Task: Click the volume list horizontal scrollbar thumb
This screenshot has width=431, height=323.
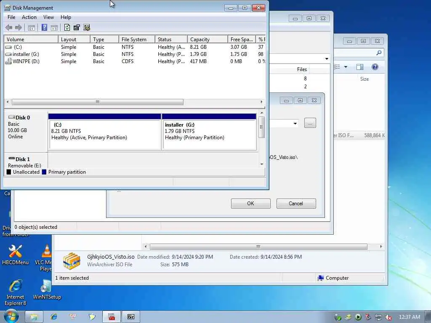Action: (98, 102)
